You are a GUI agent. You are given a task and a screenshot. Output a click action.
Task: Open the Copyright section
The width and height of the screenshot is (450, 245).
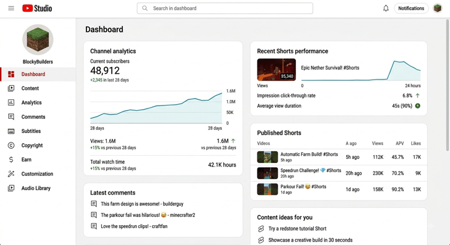pos(38,146)
